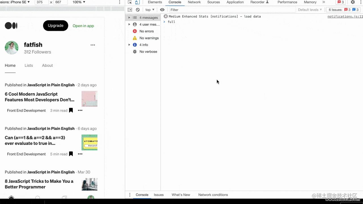This screenshot has width=363, height=204.
Task: Bookmark the Can (a==1 && a==2) article
Action: pyautogui.click(x=71, y=154)
